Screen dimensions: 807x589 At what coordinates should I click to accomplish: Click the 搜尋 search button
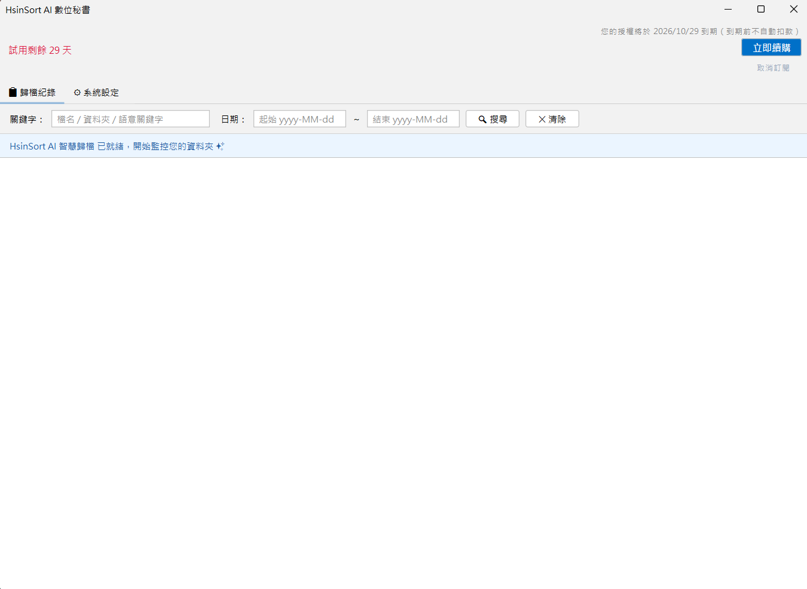click(493, 119)
